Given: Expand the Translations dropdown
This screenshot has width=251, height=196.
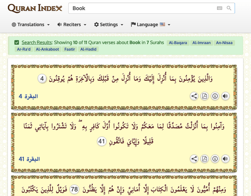Looking at the screenshot, I should click(31, 24).
